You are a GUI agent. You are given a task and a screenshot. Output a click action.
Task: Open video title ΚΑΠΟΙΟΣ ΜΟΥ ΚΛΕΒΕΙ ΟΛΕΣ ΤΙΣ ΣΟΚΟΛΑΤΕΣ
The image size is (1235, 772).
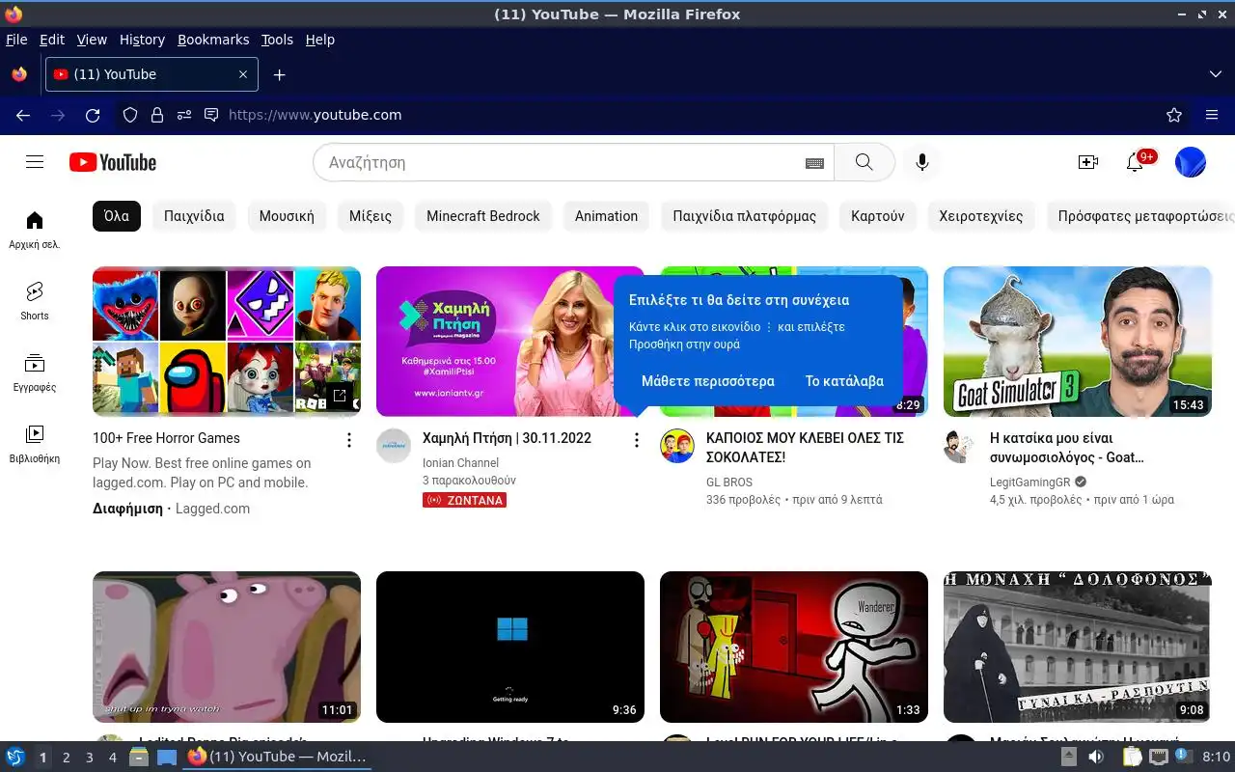tap(805, 448)
